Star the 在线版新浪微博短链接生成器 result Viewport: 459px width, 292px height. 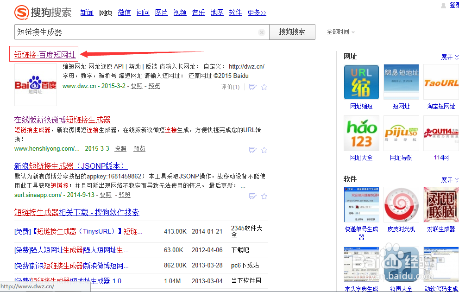pos(264,150)
